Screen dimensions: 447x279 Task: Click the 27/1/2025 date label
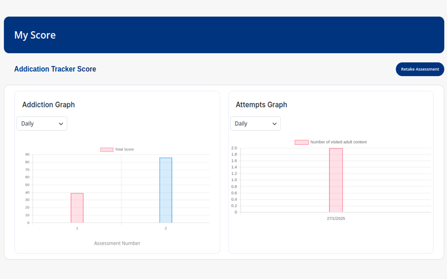coord(336,219)
